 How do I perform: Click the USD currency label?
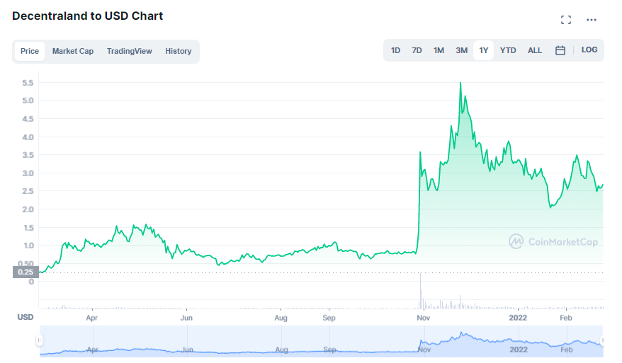pos(26,317)
